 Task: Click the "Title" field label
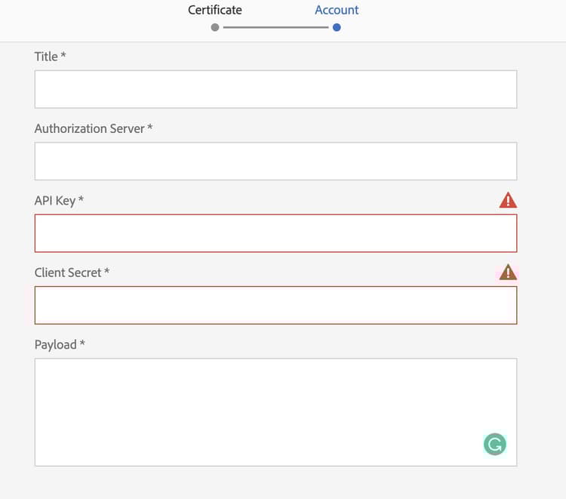(46, 56)
